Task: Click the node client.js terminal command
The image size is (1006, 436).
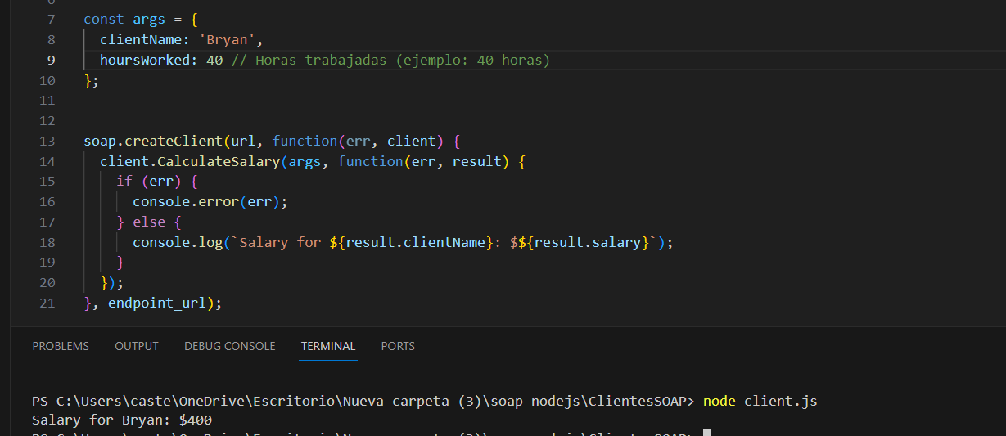Action: click(x=760, y=401)
